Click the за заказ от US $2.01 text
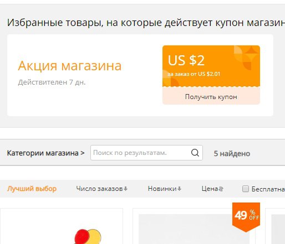This screenshot has height=244, width=285. coord(194,74)
